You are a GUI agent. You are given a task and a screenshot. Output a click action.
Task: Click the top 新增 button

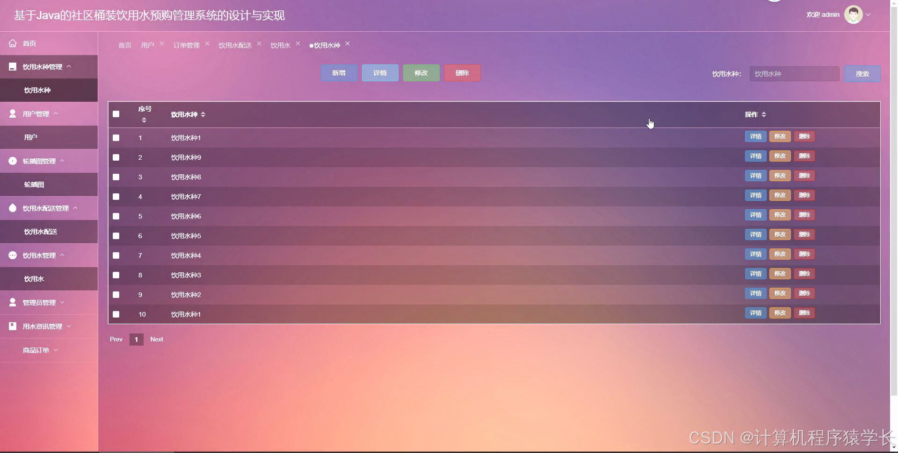click(339, 73)
